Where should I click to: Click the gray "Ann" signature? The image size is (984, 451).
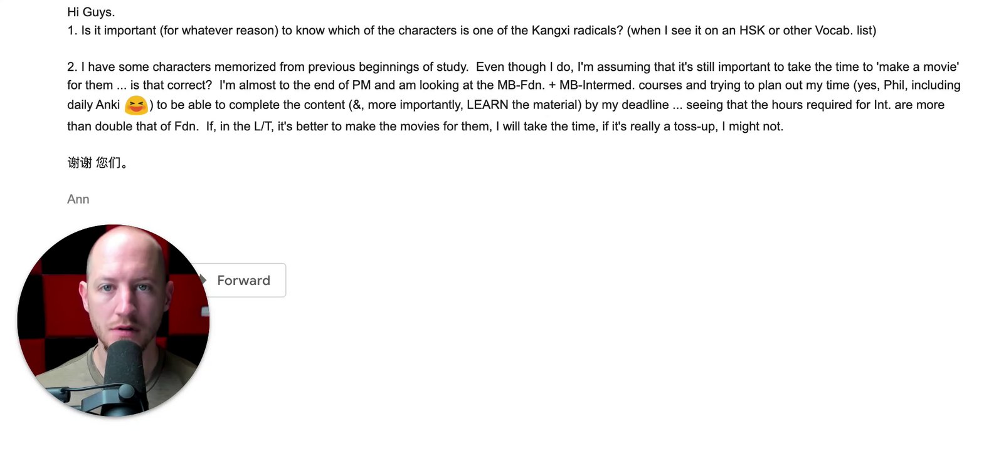coord(78,199)
